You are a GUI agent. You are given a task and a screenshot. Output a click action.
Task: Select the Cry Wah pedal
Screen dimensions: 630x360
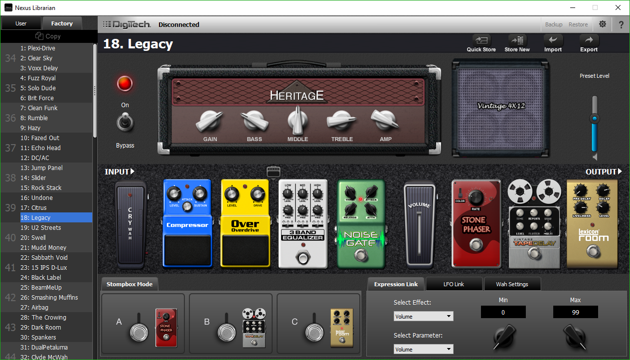(x=130, y=224)
